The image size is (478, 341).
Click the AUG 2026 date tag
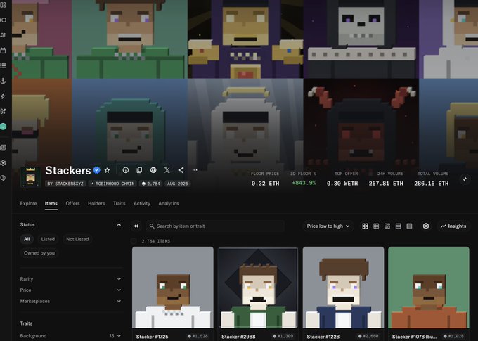[x=178, y=184]
